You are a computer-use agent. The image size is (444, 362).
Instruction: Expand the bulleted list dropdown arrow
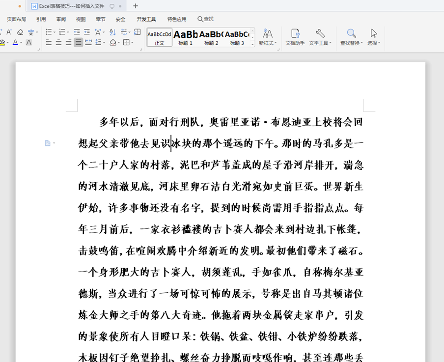click(55, 32)
